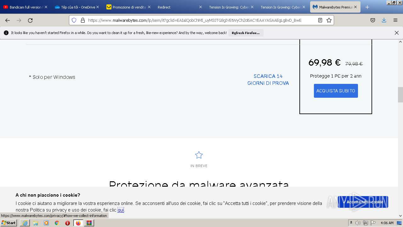This screenshot has height=227, width=403.
Task: Open the file explorer folder taskbar icon
Action: click(36, 223)
